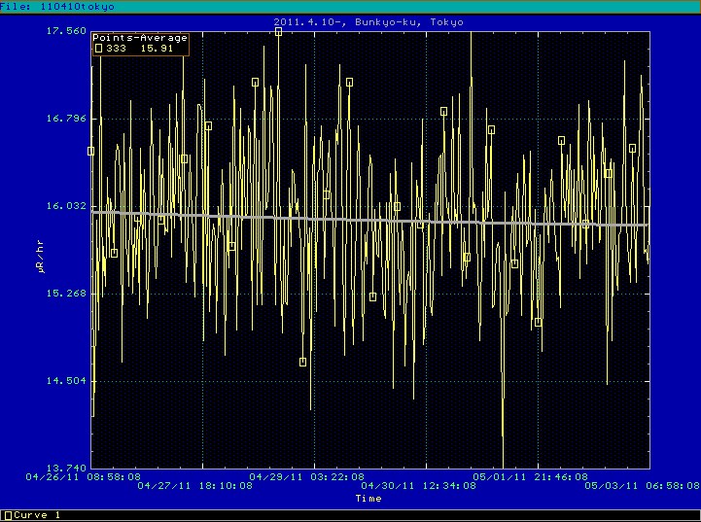Image resolution: width=701 pixels, height=522 pixels.
Task: Click the Points-Average legend header
Action: tap(140, 38)
